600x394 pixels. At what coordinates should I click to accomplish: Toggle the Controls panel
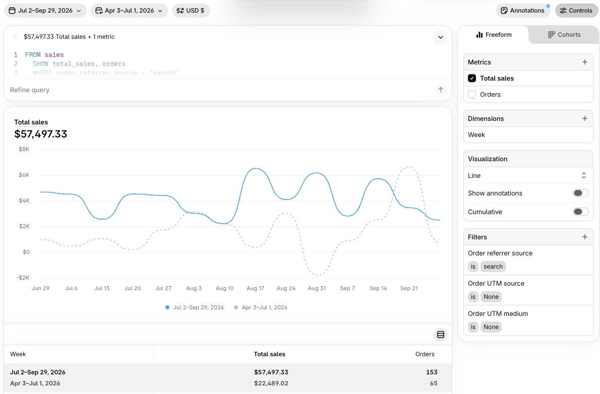(576, 11)
